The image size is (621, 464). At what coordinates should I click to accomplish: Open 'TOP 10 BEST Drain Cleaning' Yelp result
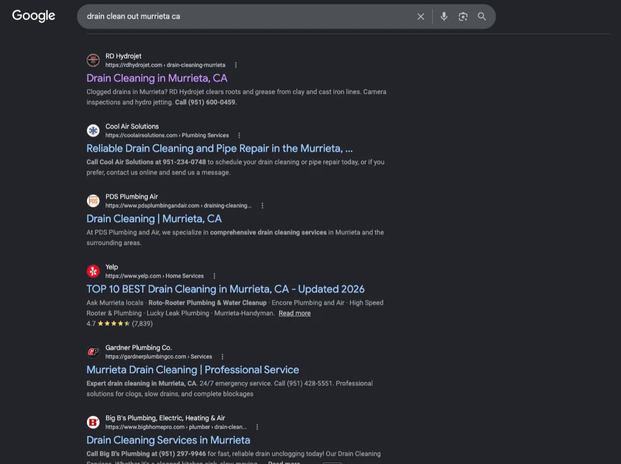(225, 289)
